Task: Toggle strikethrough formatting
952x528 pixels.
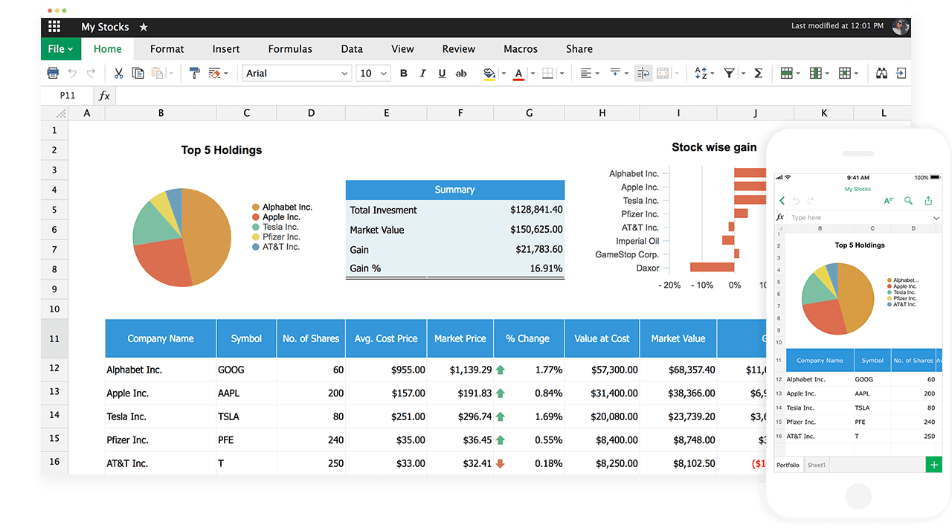Action: (461, 73)
